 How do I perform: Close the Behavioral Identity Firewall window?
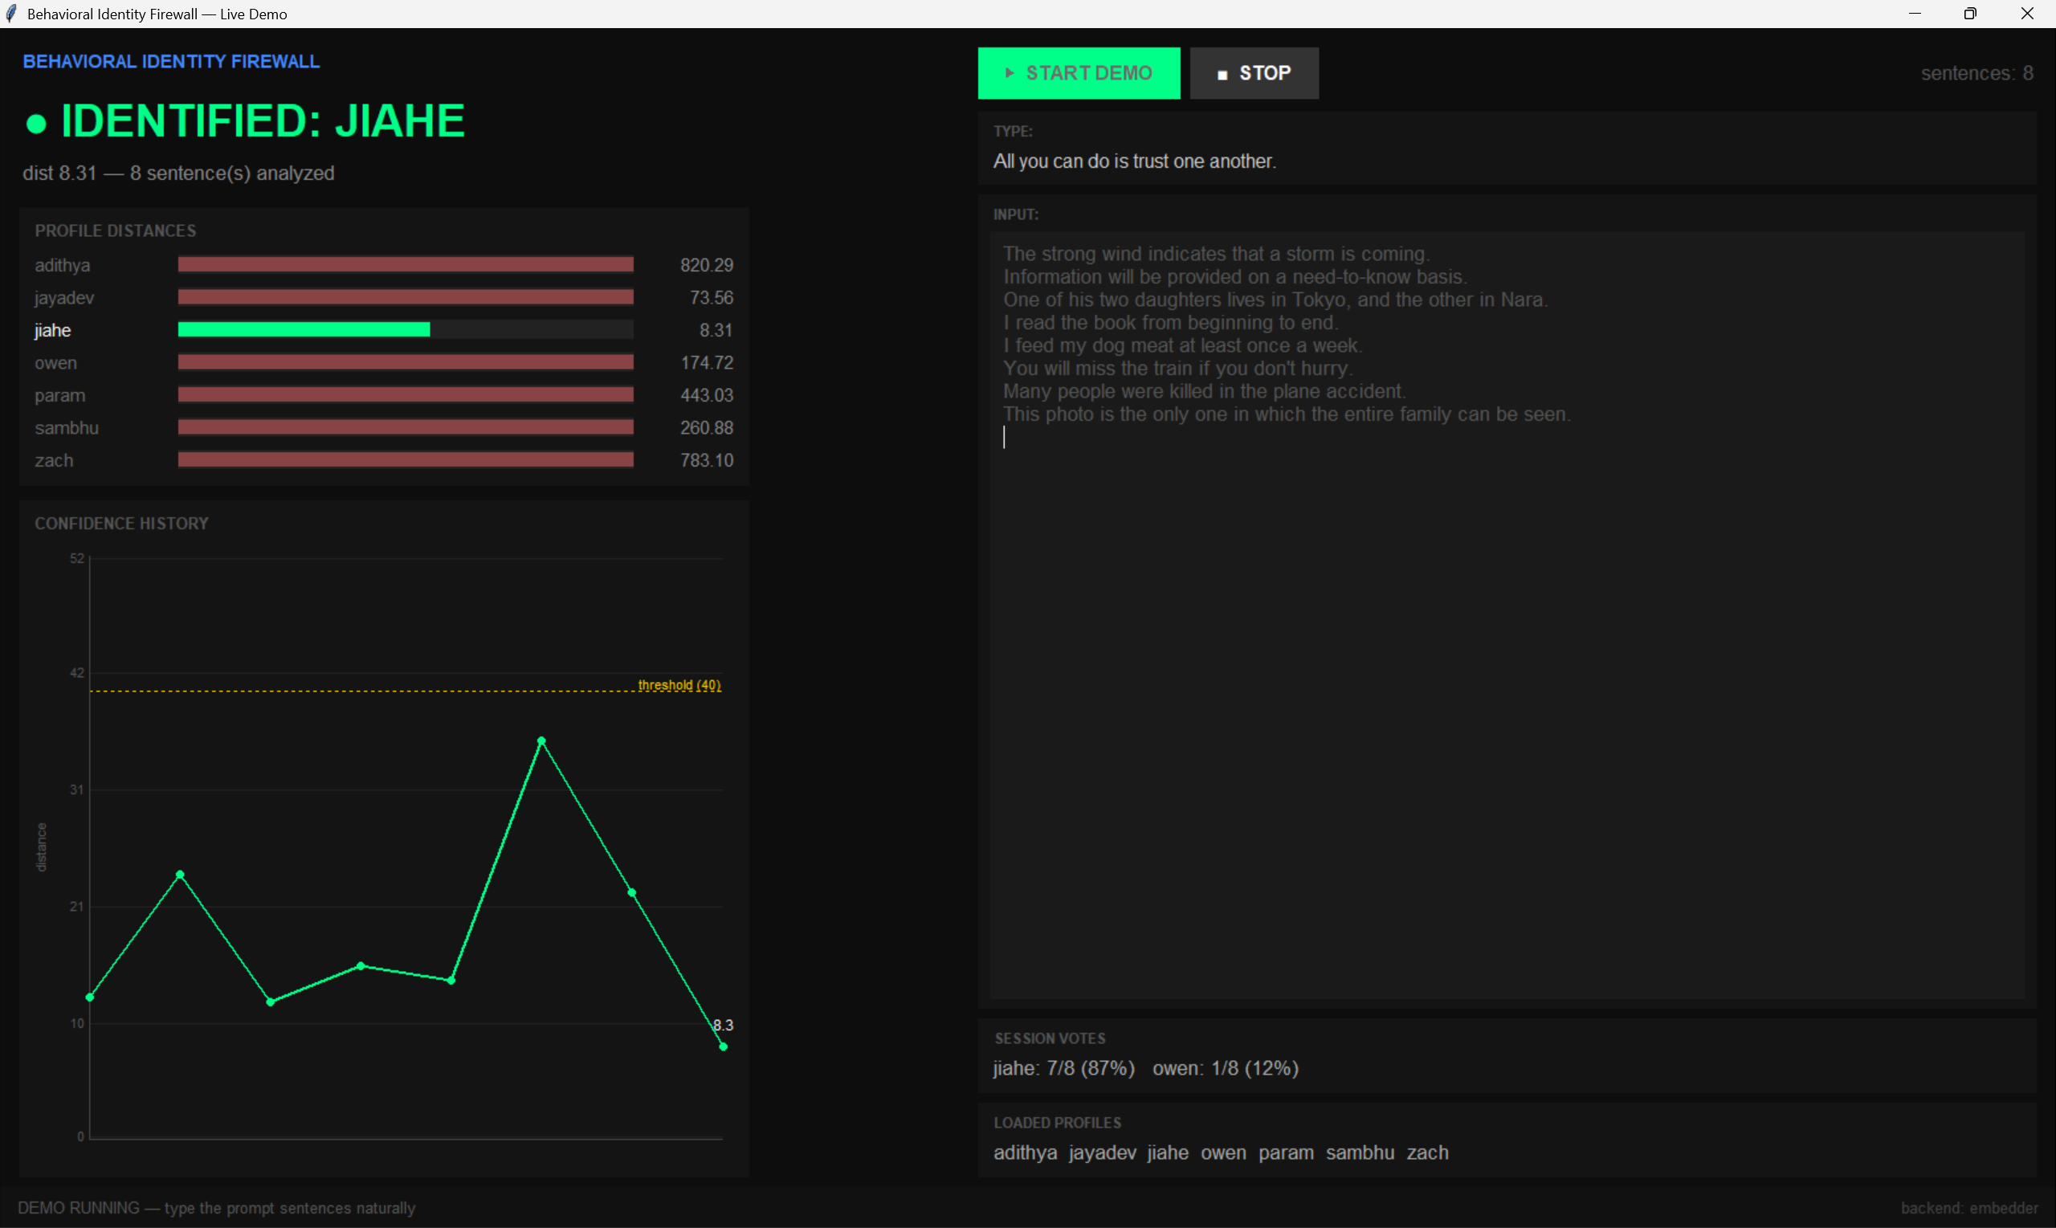coord(2026,13)
